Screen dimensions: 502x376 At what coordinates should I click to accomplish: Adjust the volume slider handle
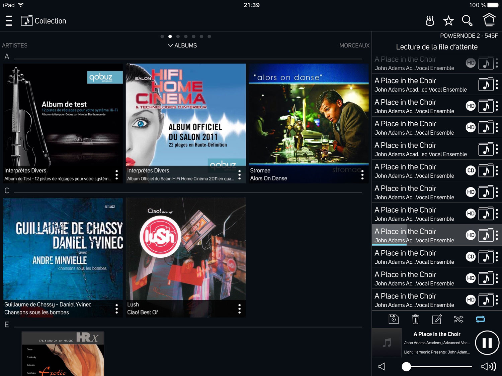406,367
